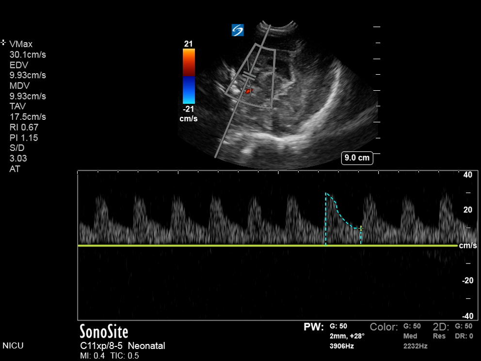Click the blue SonoSite logo icon
This screenshot has height=361, width=481.
tap(238, 30)
